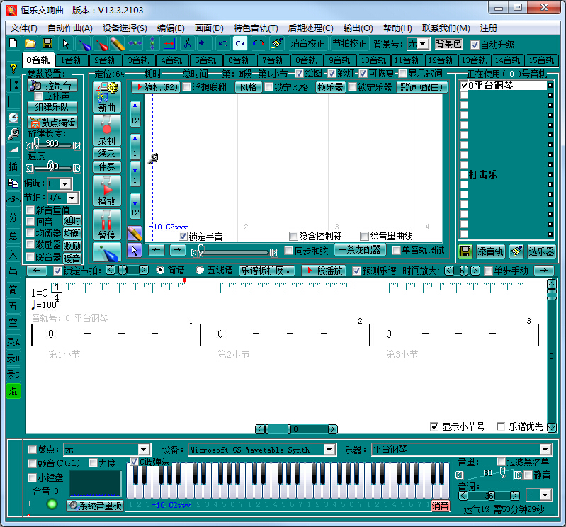The height and width of the screenshot is (527, 566).
Task: Click the scissors cut icon in toolbar
Action: 187,43
